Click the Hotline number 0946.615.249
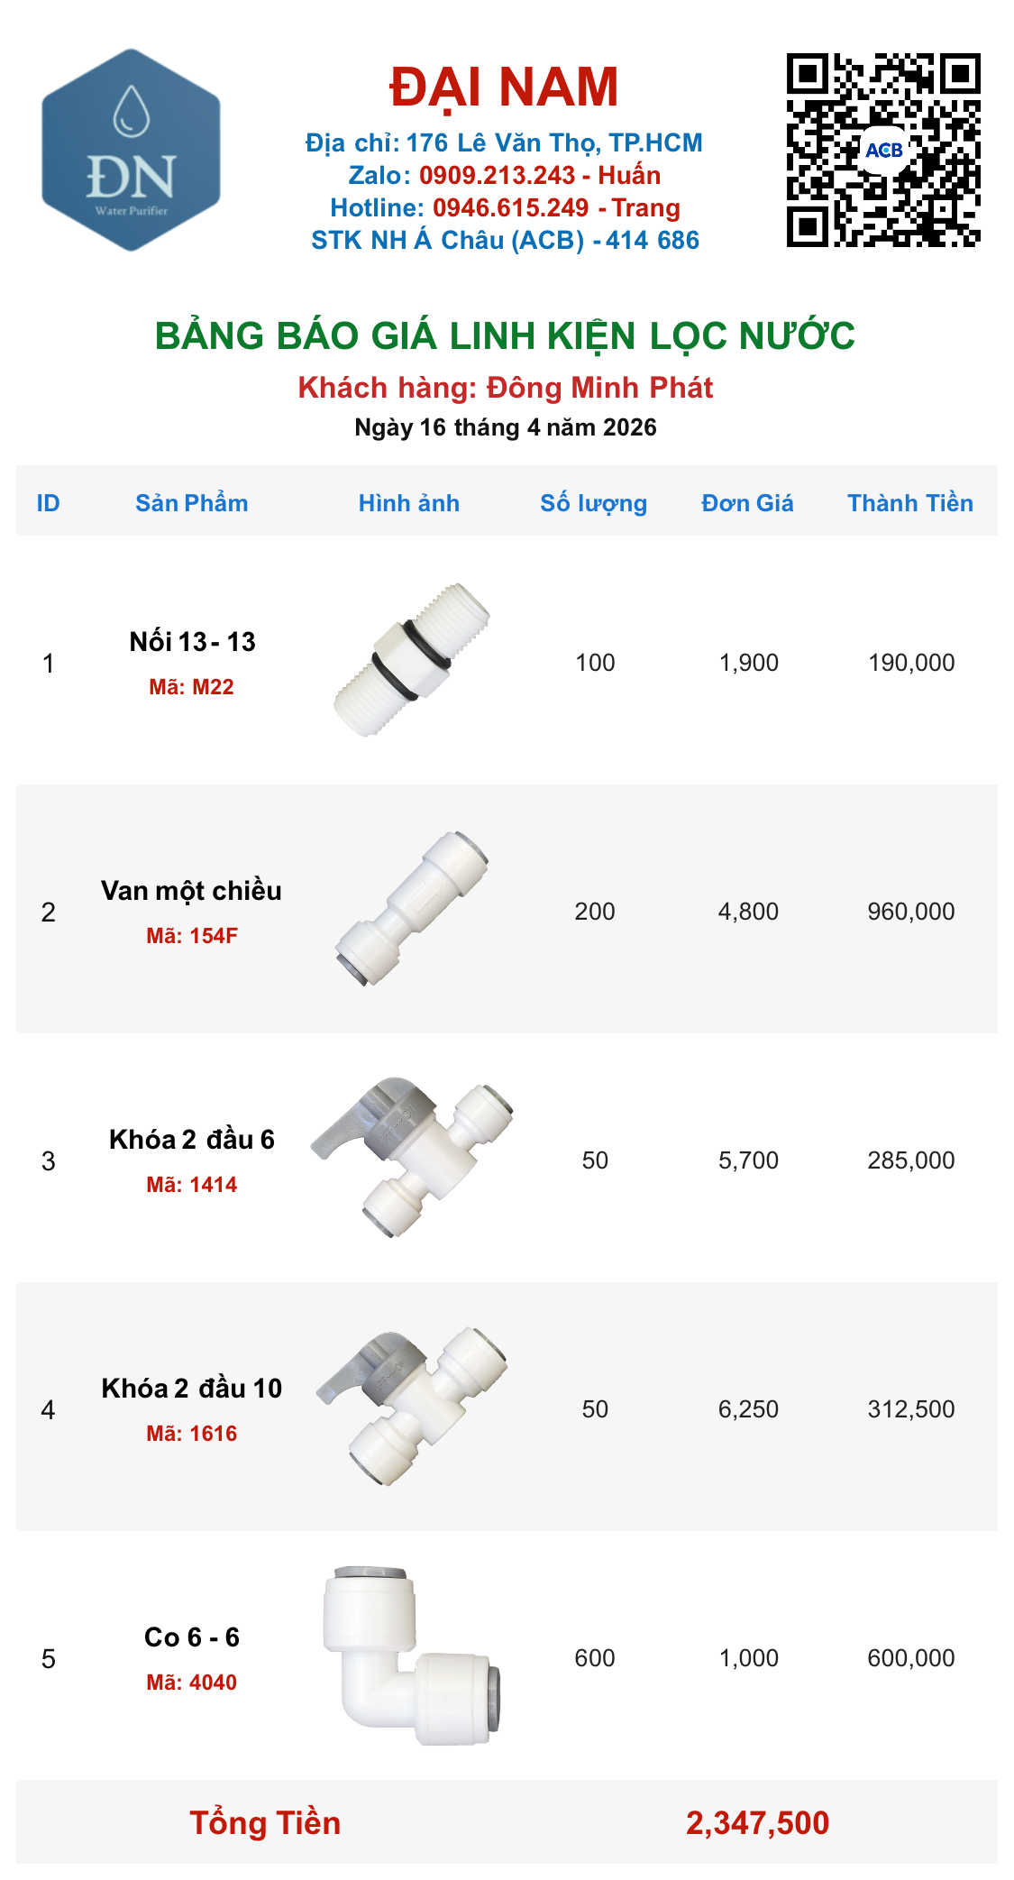1014x1880 pixels. coord(511,207)
